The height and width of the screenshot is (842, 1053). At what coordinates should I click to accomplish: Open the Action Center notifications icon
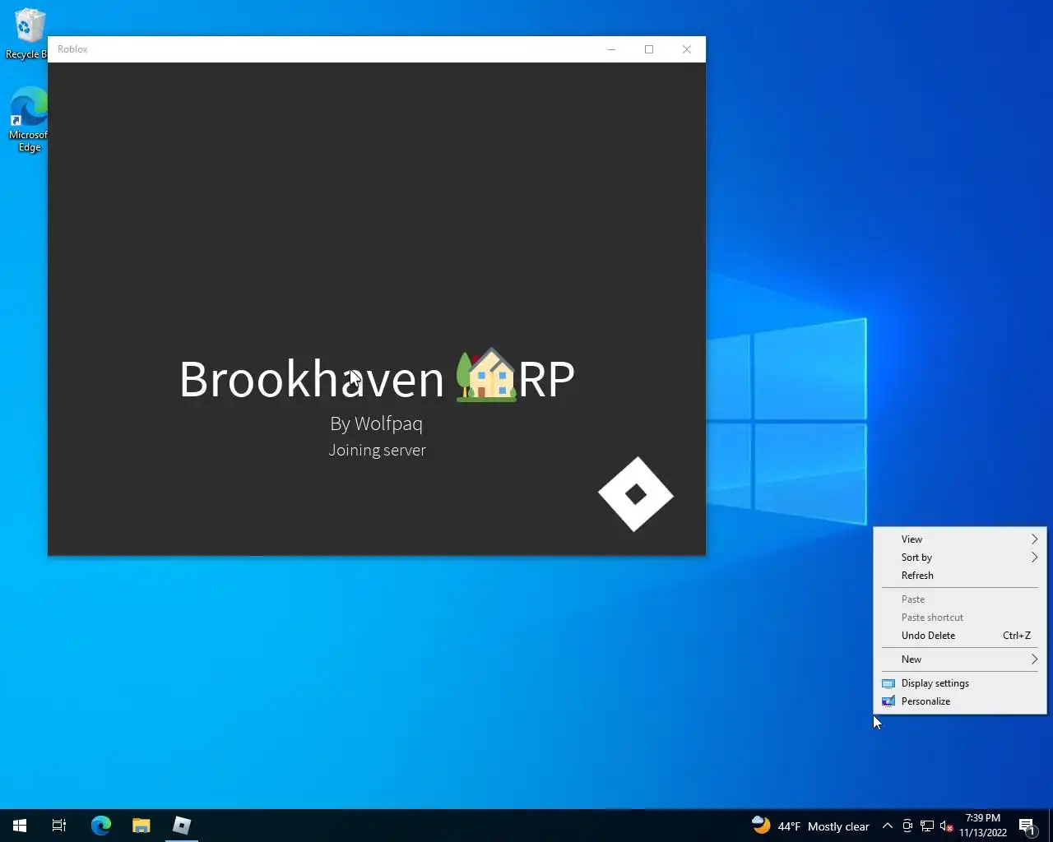1027,826
